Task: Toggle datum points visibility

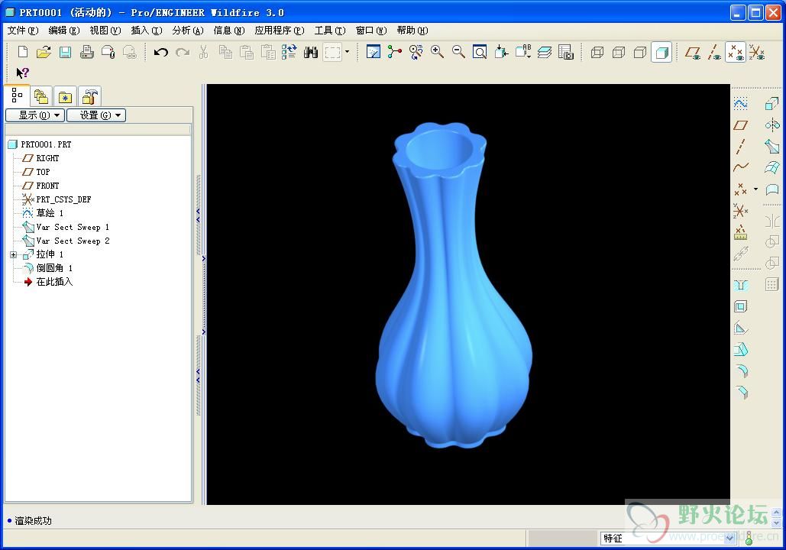Action: click(736, 52)
